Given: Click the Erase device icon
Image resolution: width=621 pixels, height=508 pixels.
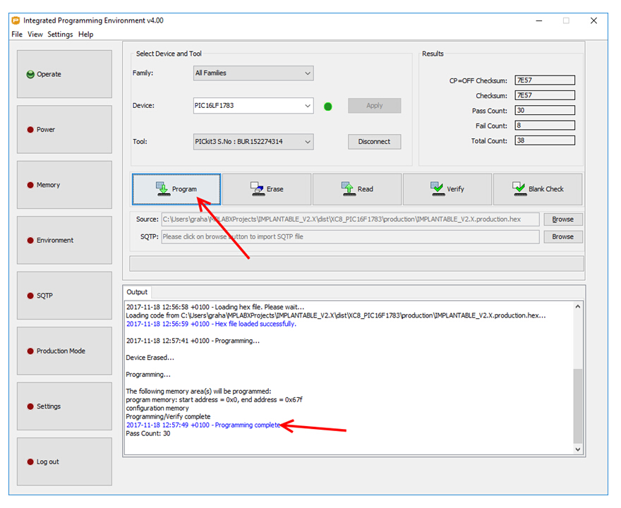Looking at the screenshot, I should pos(257,188).
